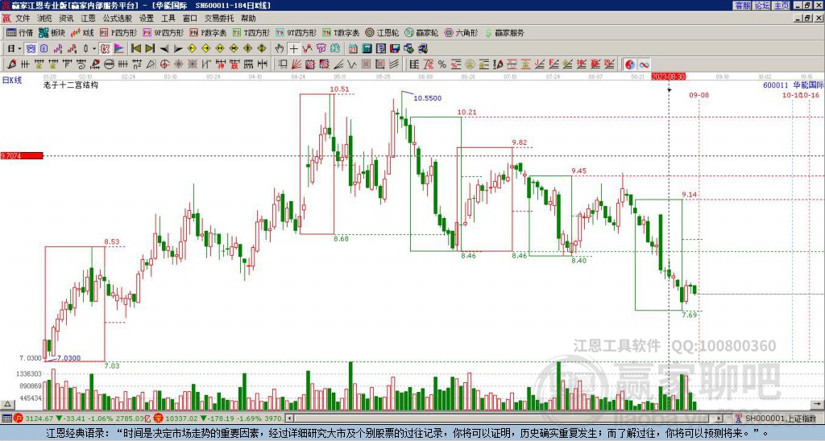Open the 文件 menu
This screenshot has height=441, width=825.
[x=22, y=19]
